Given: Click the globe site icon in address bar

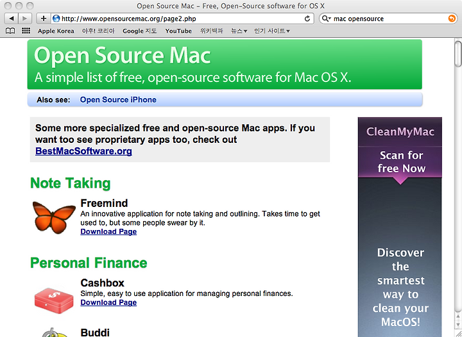Looking at the screenshot, I should point(56,19).
